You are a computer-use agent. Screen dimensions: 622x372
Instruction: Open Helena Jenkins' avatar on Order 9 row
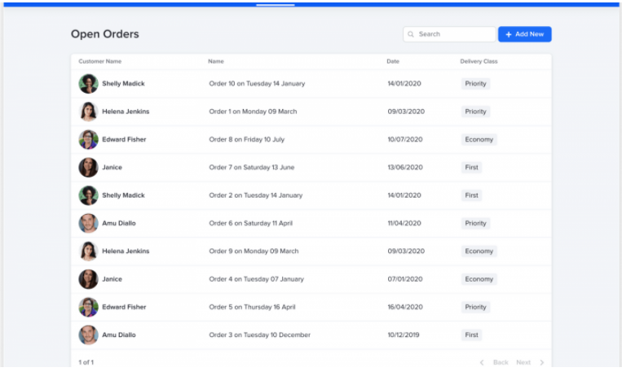(88, 252)
